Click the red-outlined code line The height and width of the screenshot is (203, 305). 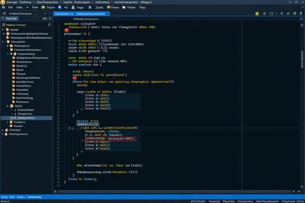coord(110,139)
